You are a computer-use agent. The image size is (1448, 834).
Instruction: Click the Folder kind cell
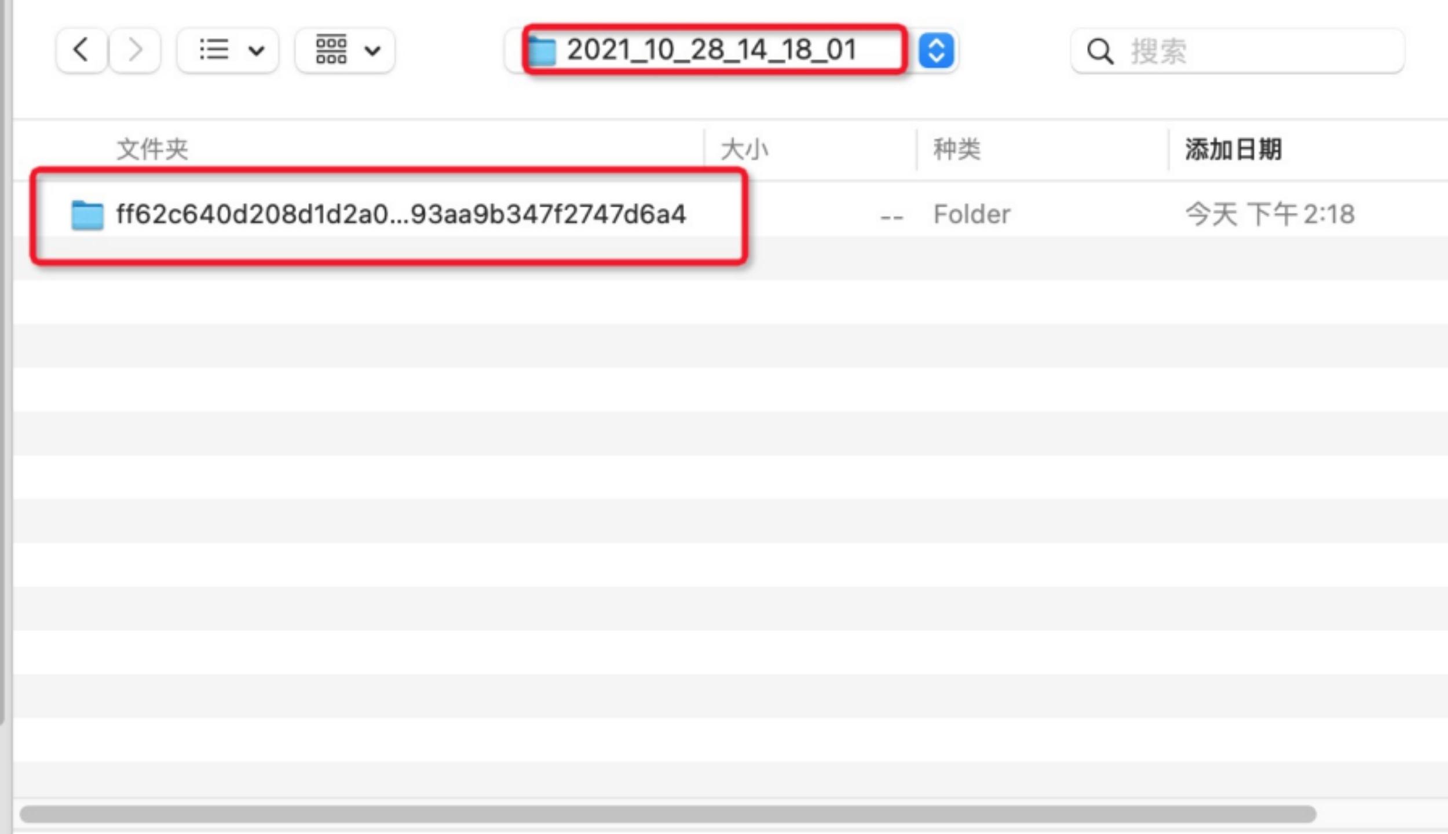[x=972, y=214]
